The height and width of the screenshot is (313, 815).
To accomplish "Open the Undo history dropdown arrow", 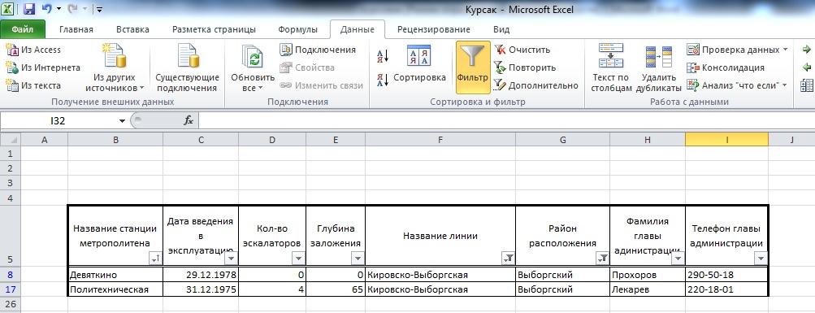I will click(59, 9).
